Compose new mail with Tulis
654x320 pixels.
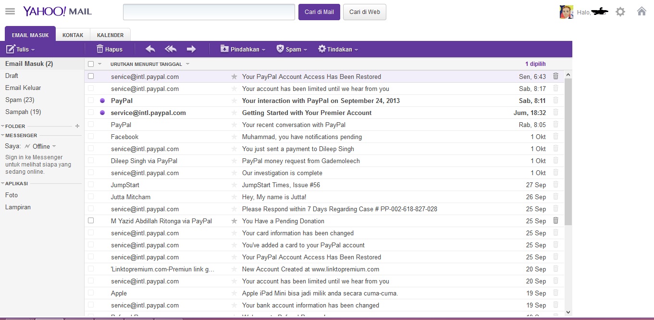[20, 49]
